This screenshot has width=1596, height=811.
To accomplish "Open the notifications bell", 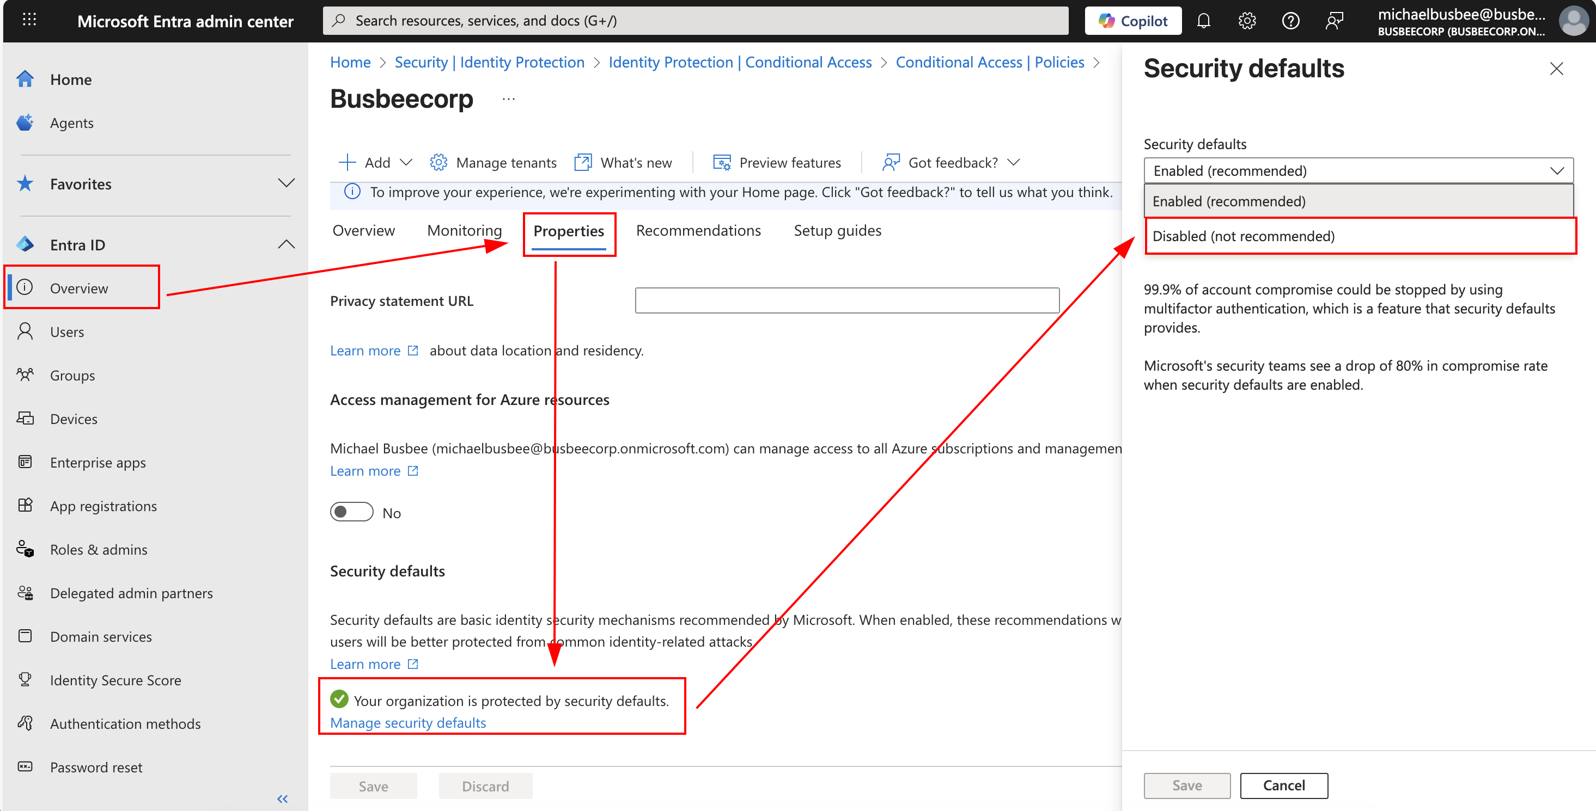I will (x=1204, y=21).
